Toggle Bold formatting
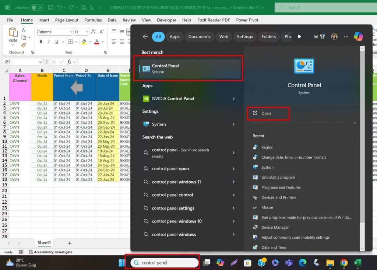377x270 pixels. pyautogui.click(x=41, y=42)
